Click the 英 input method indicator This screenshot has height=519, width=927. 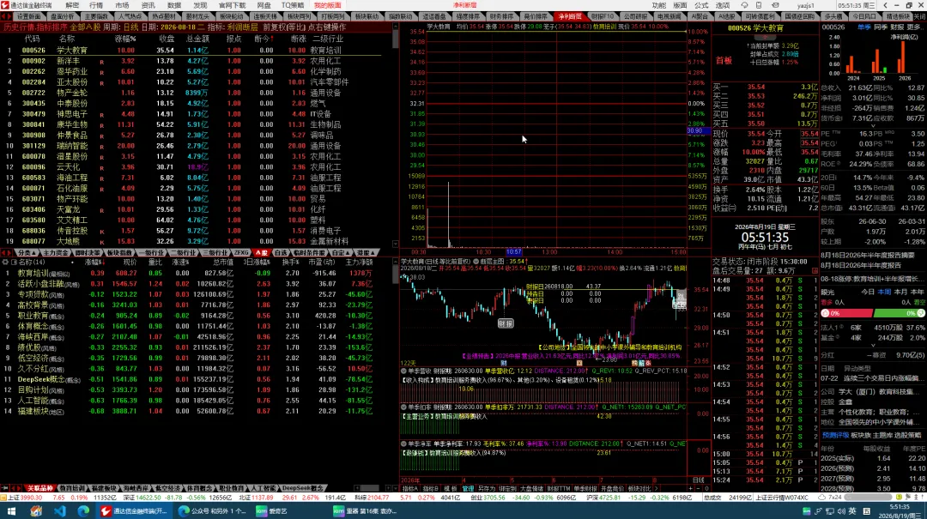(x=852, y=510)
